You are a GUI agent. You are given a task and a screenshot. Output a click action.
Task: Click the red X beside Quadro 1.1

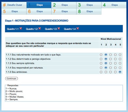pyautogui.click(x=21, y=28)
